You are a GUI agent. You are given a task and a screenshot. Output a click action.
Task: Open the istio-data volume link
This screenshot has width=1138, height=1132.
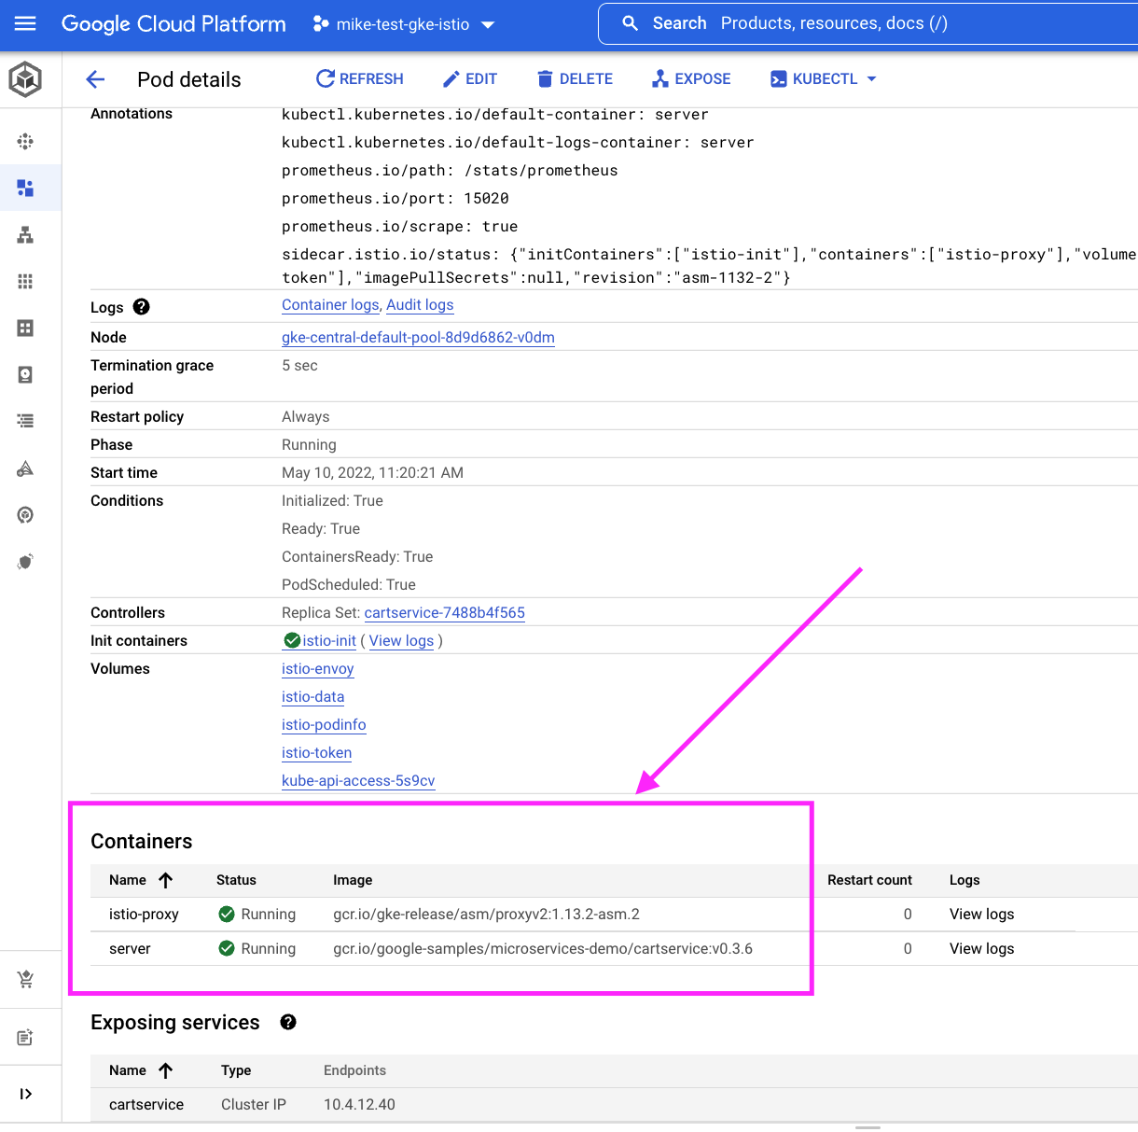coord(313,697)
